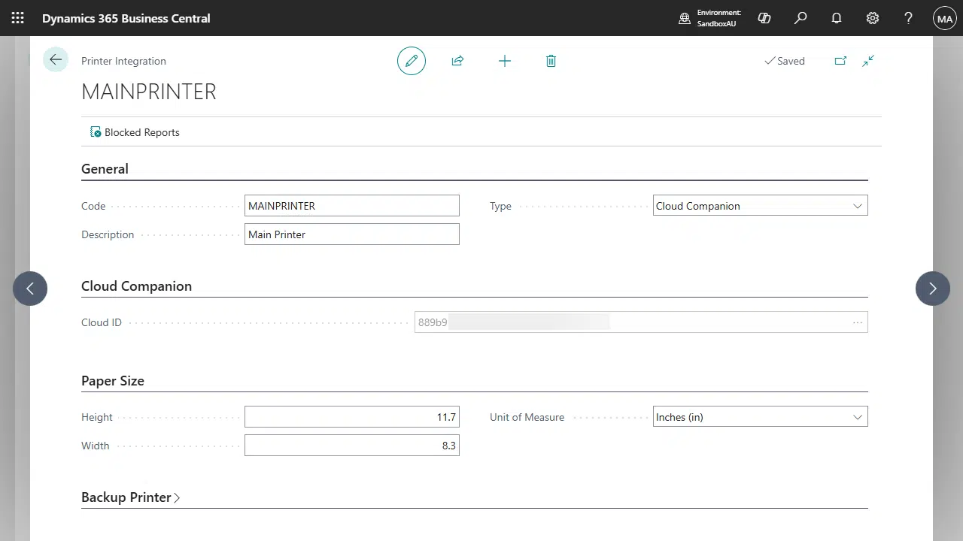Viewport: 963px width, 541px height.
Task: Go back using the back arrow
Action: click(x=56, y=60)
